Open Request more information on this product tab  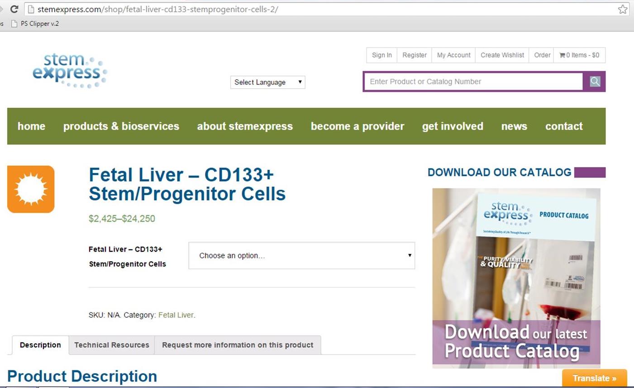tap(238, 345)
